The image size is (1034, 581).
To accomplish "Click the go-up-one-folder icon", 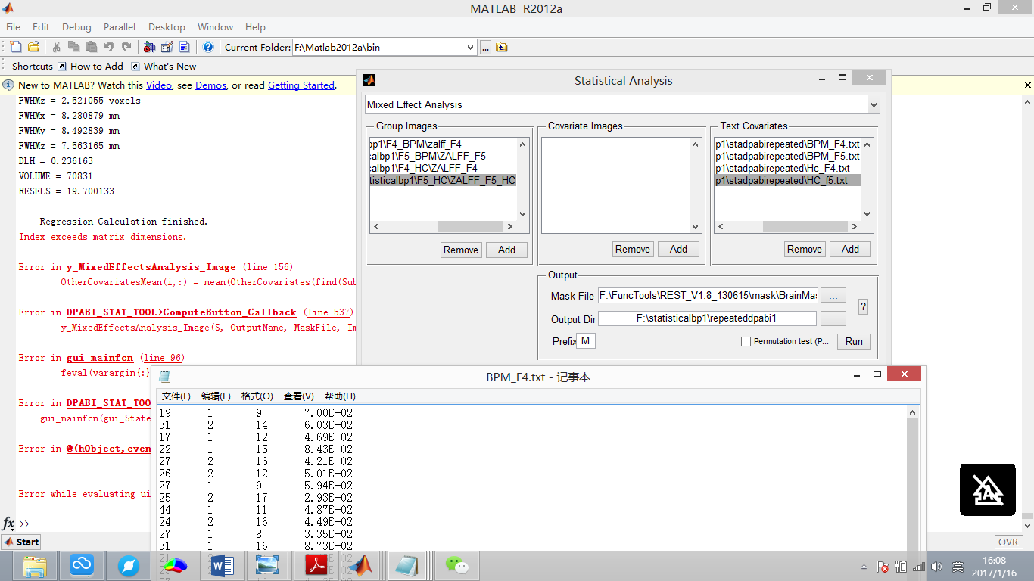I will 502,47.
